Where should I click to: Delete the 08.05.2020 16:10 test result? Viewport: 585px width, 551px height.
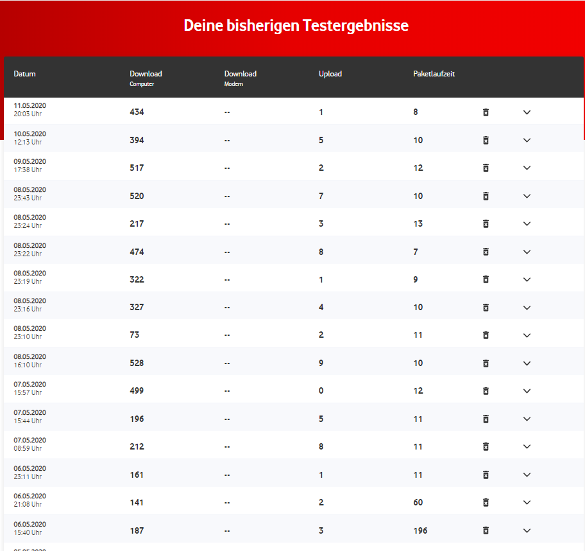coord(486,363)
